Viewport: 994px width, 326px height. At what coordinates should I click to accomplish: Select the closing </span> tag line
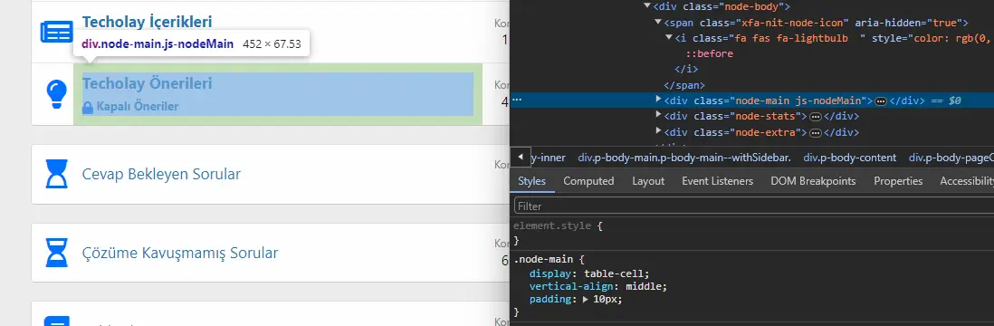[x=684, y=85]
